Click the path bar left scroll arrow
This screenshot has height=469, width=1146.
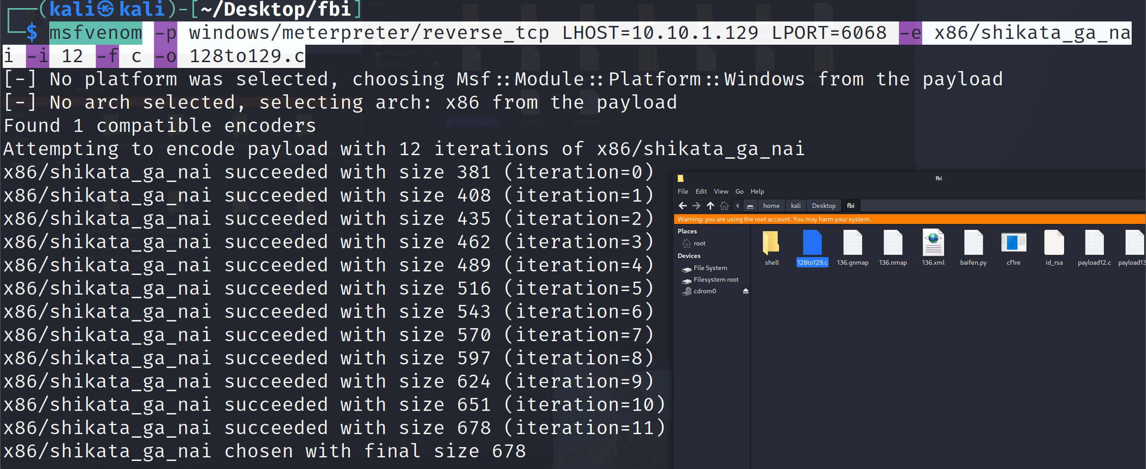point(738,206)
